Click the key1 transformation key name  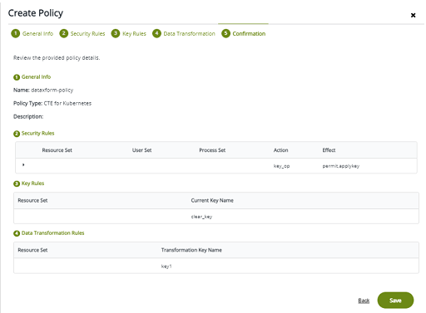coord(166,267)
